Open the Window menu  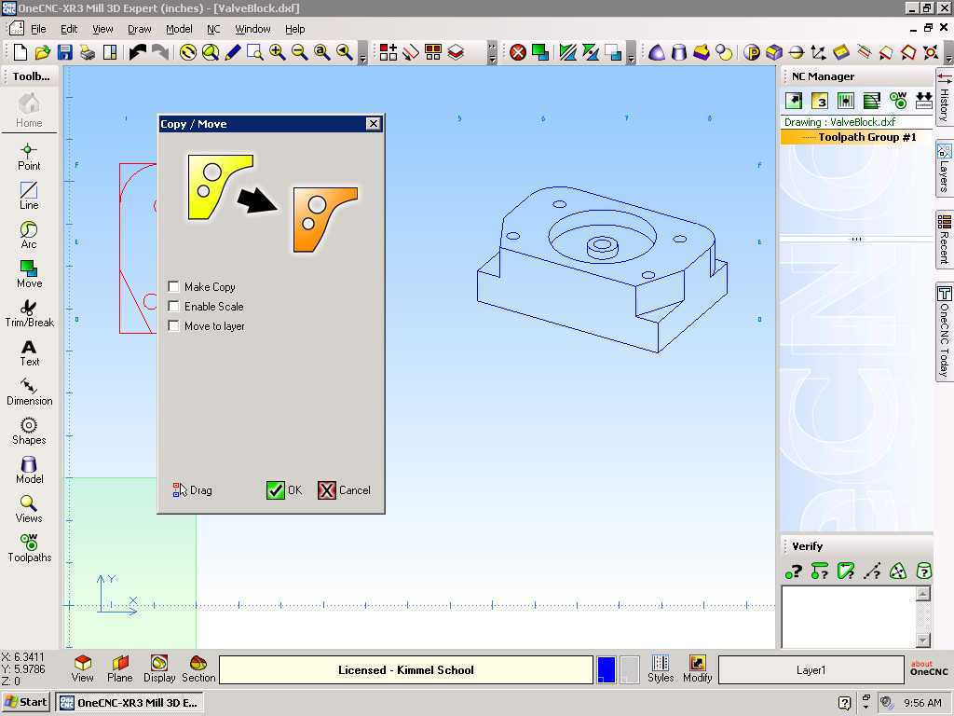click(252, 29)
